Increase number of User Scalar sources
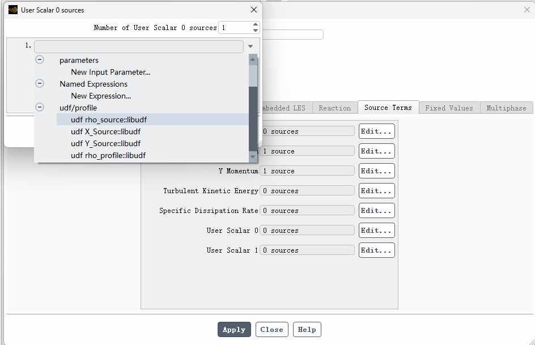This screenshot has height=345, width=535. [256, 24]
